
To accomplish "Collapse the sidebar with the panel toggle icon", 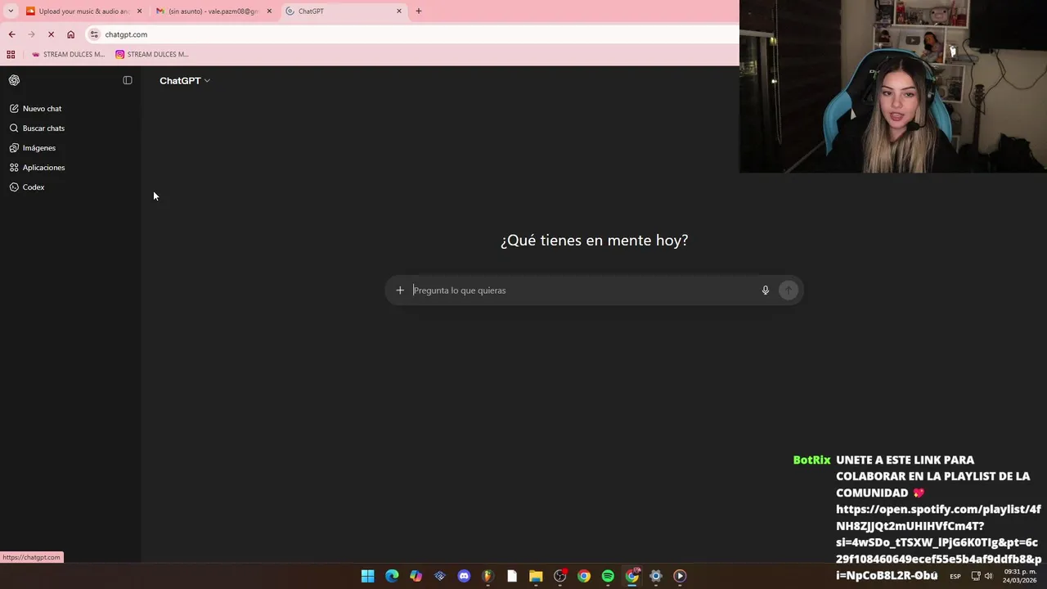I will [x=128, y=80].
